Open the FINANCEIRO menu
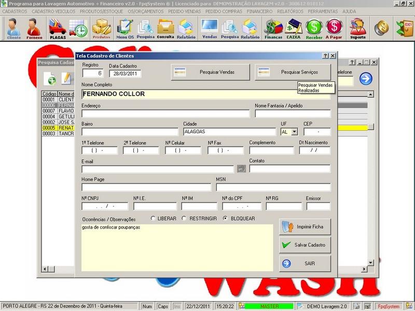Screen dimensions: 415x311 259,11
